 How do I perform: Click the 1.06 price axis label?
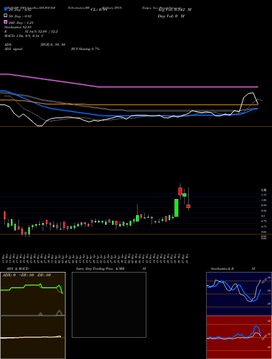[263, 200]
